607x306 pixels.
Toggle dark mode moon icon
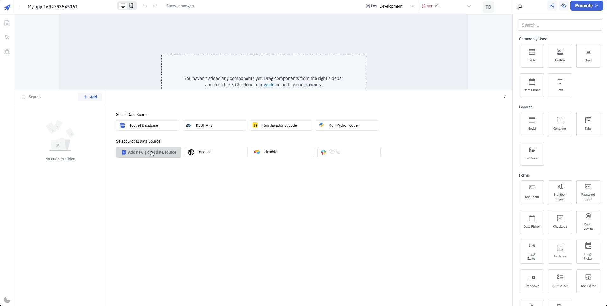[x=7, y=300]
